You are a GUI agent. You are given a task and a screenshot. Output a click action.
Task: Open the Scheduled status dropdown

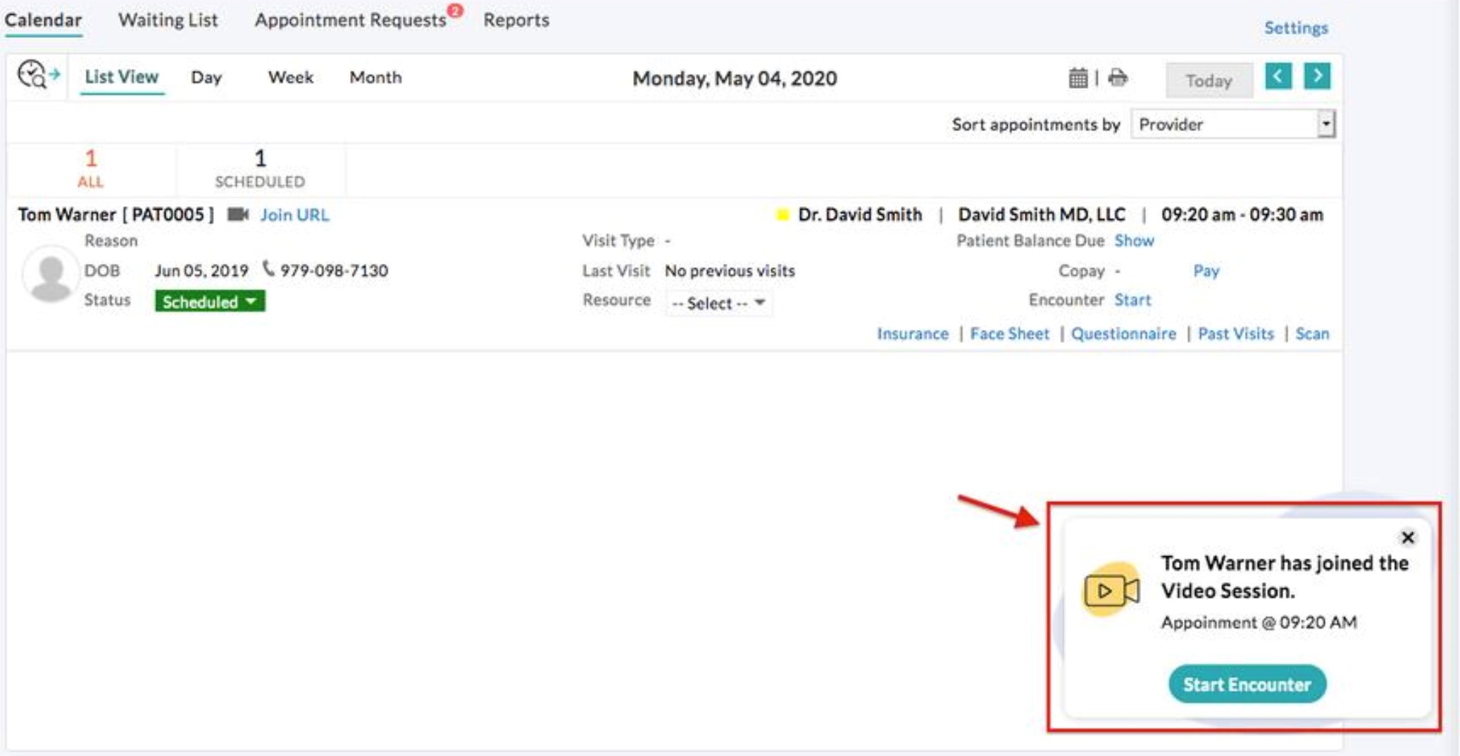(210, 301)
